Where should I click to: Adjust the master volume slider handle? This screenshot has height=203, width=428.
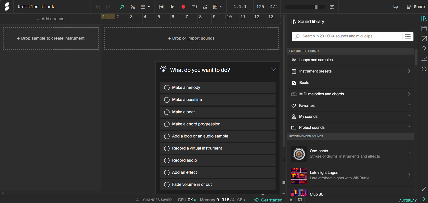click(316, 7)
